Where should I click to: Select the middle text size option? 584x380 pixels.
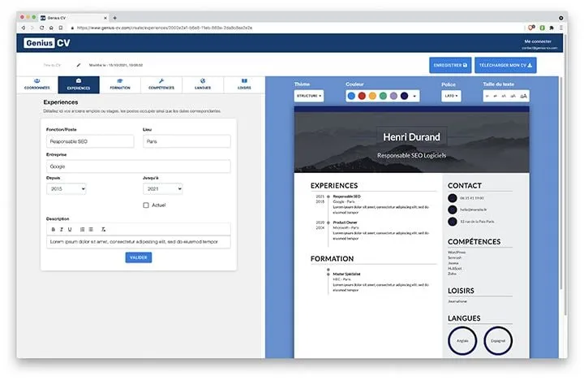[504, 96]
